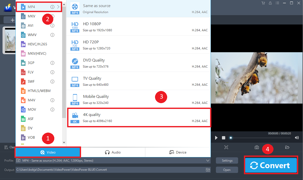Screen dimensions: 303x180
Task: Click the Settings button
Action: [227, 161]
